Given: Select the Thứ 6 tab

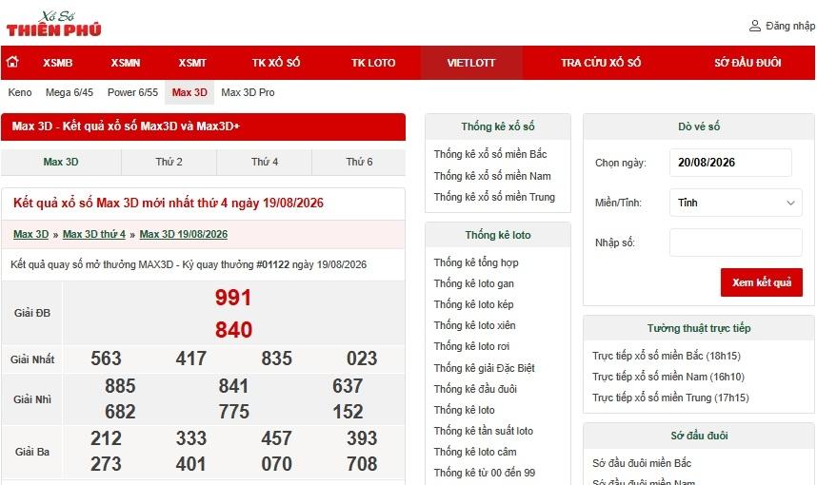Looking at the screenshot, I should (x=359, y=162).
